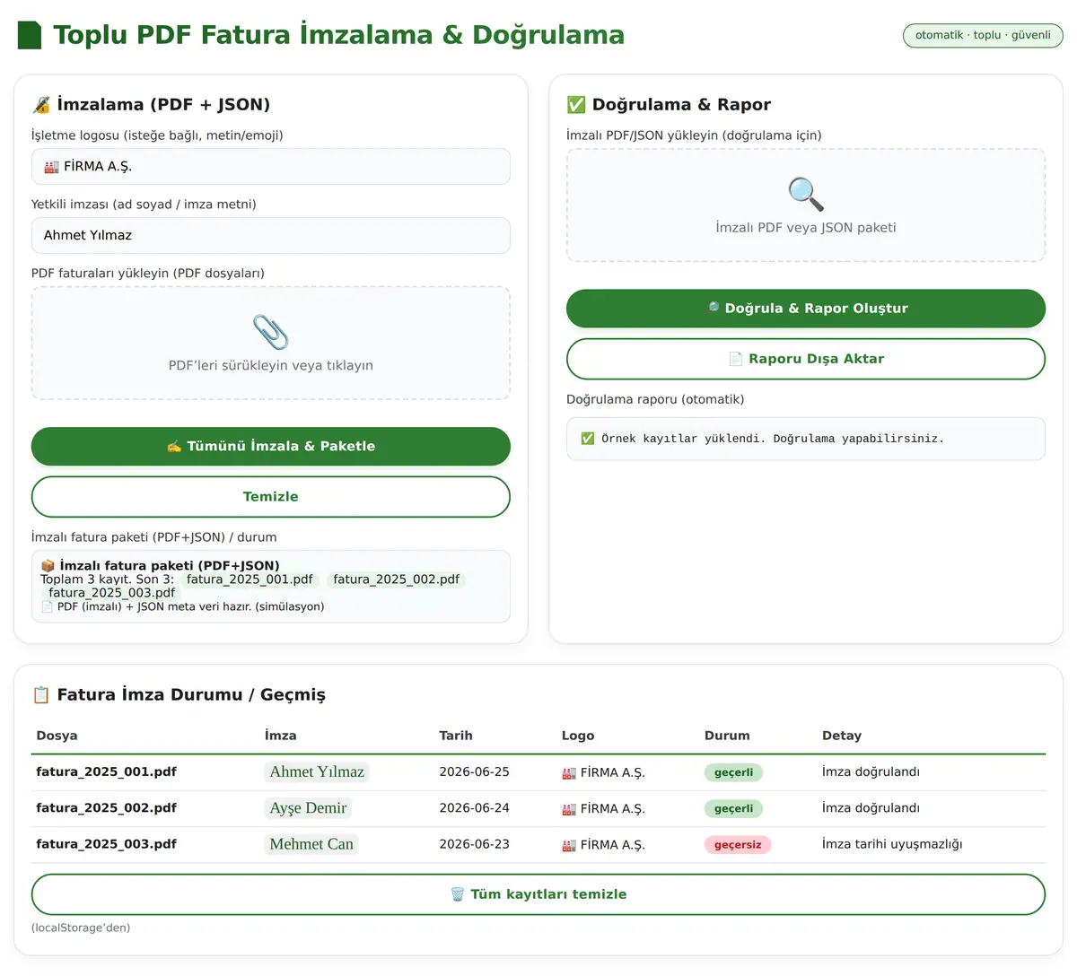1077x976 pixels.
Task: Click the geçersiz status badge
Action: click(x=738, y=845)
